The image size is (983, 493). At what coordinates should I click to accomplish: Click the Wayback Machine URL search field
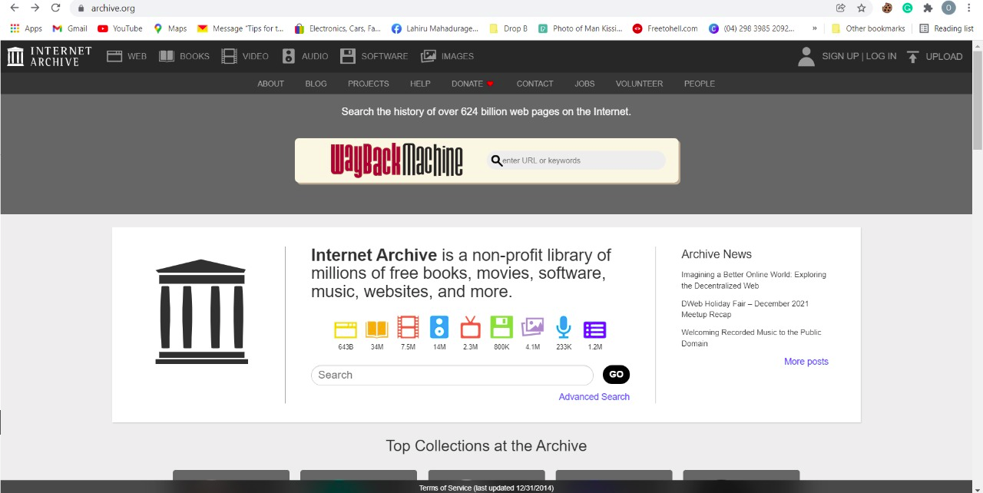pyautogui.click(x=577, y=160)
